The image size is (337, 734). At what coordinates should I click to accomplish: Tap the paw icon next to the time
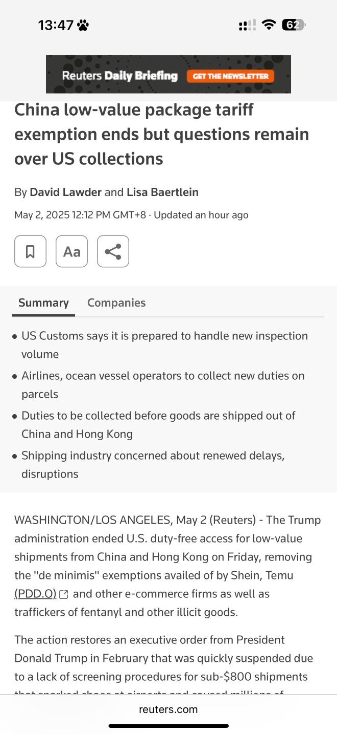[83, 25]
